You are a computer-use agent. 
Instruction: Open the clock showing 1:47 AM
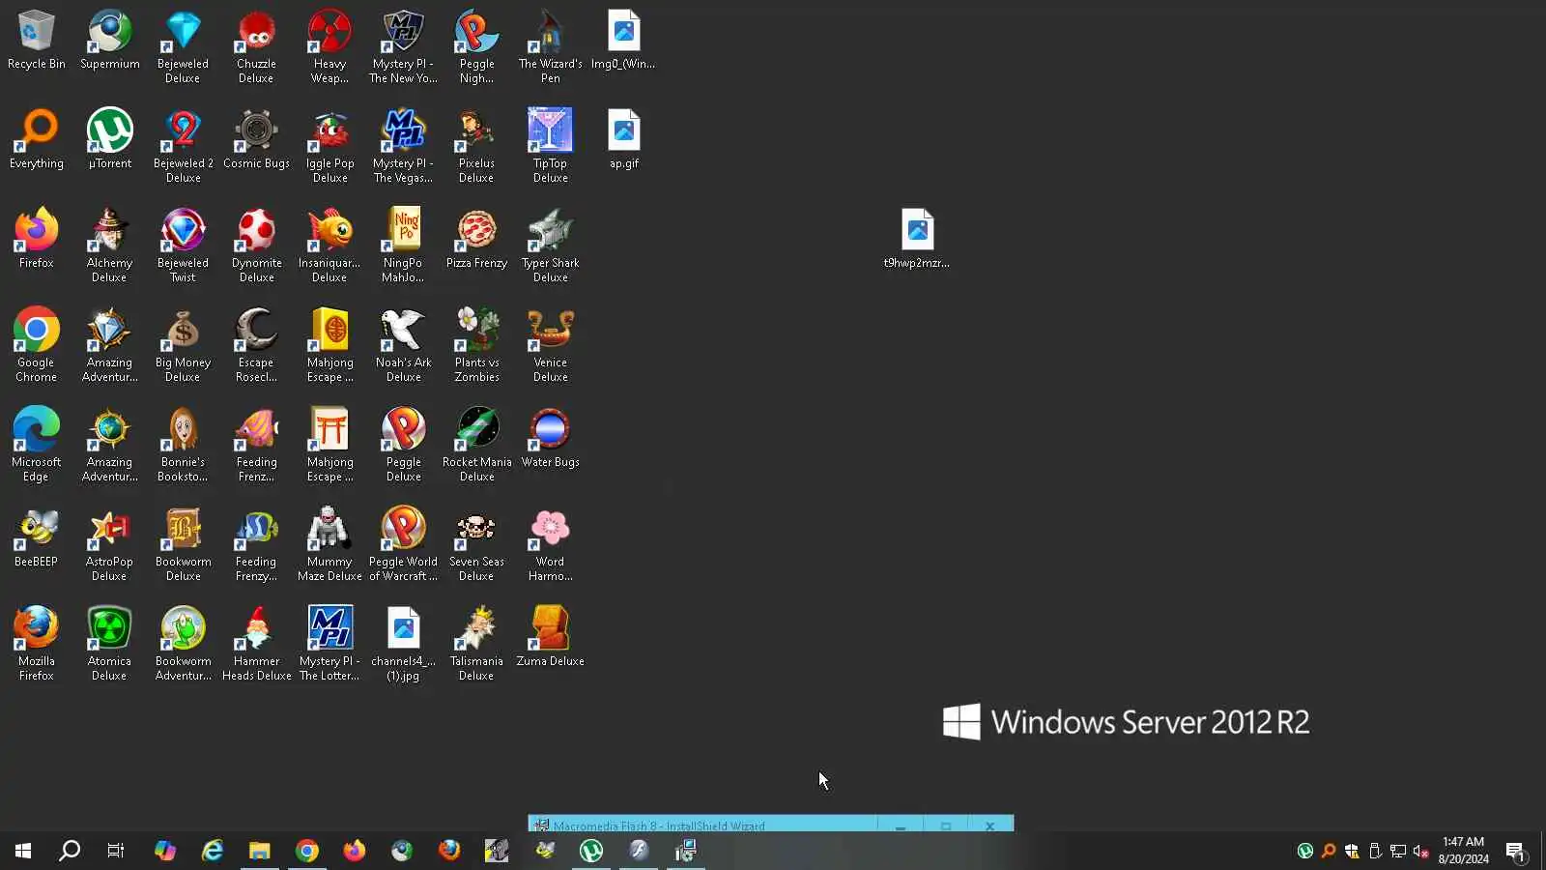click(x=1463, y=851)
